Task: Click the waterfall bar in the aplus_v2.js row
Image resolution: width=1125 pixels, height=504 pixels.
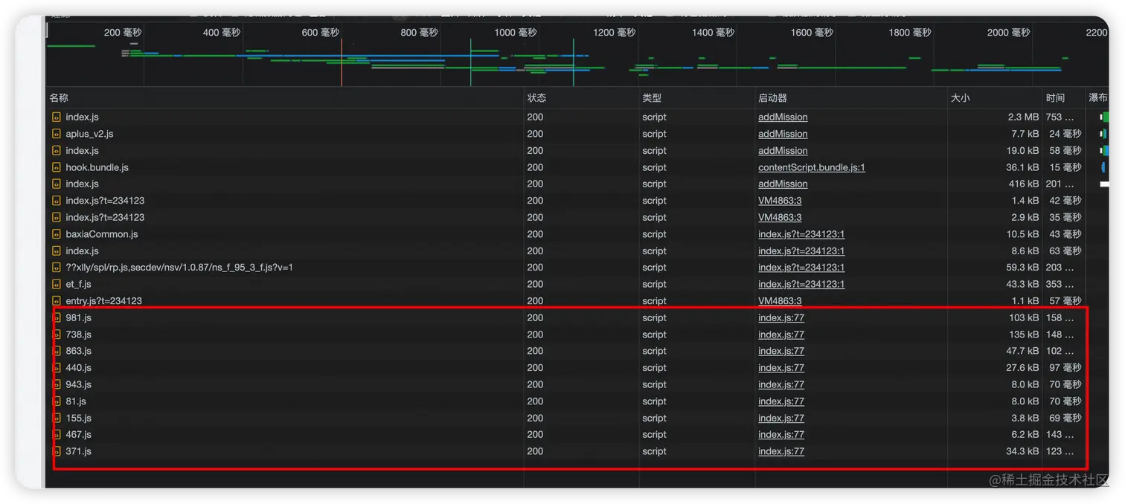Action: [x=1103, y=134]
